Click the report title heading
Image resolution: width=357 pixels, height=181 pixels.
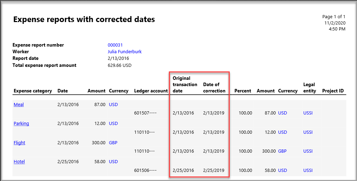click(x=84, y=19)
